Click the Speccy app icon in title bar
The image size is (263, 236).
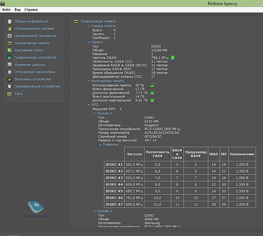2,3
